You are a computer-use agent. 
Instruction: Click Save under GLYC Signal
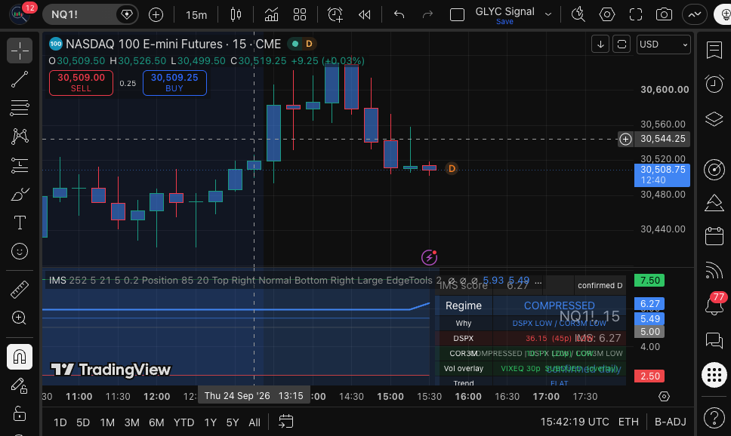click(x=504, y=22)
